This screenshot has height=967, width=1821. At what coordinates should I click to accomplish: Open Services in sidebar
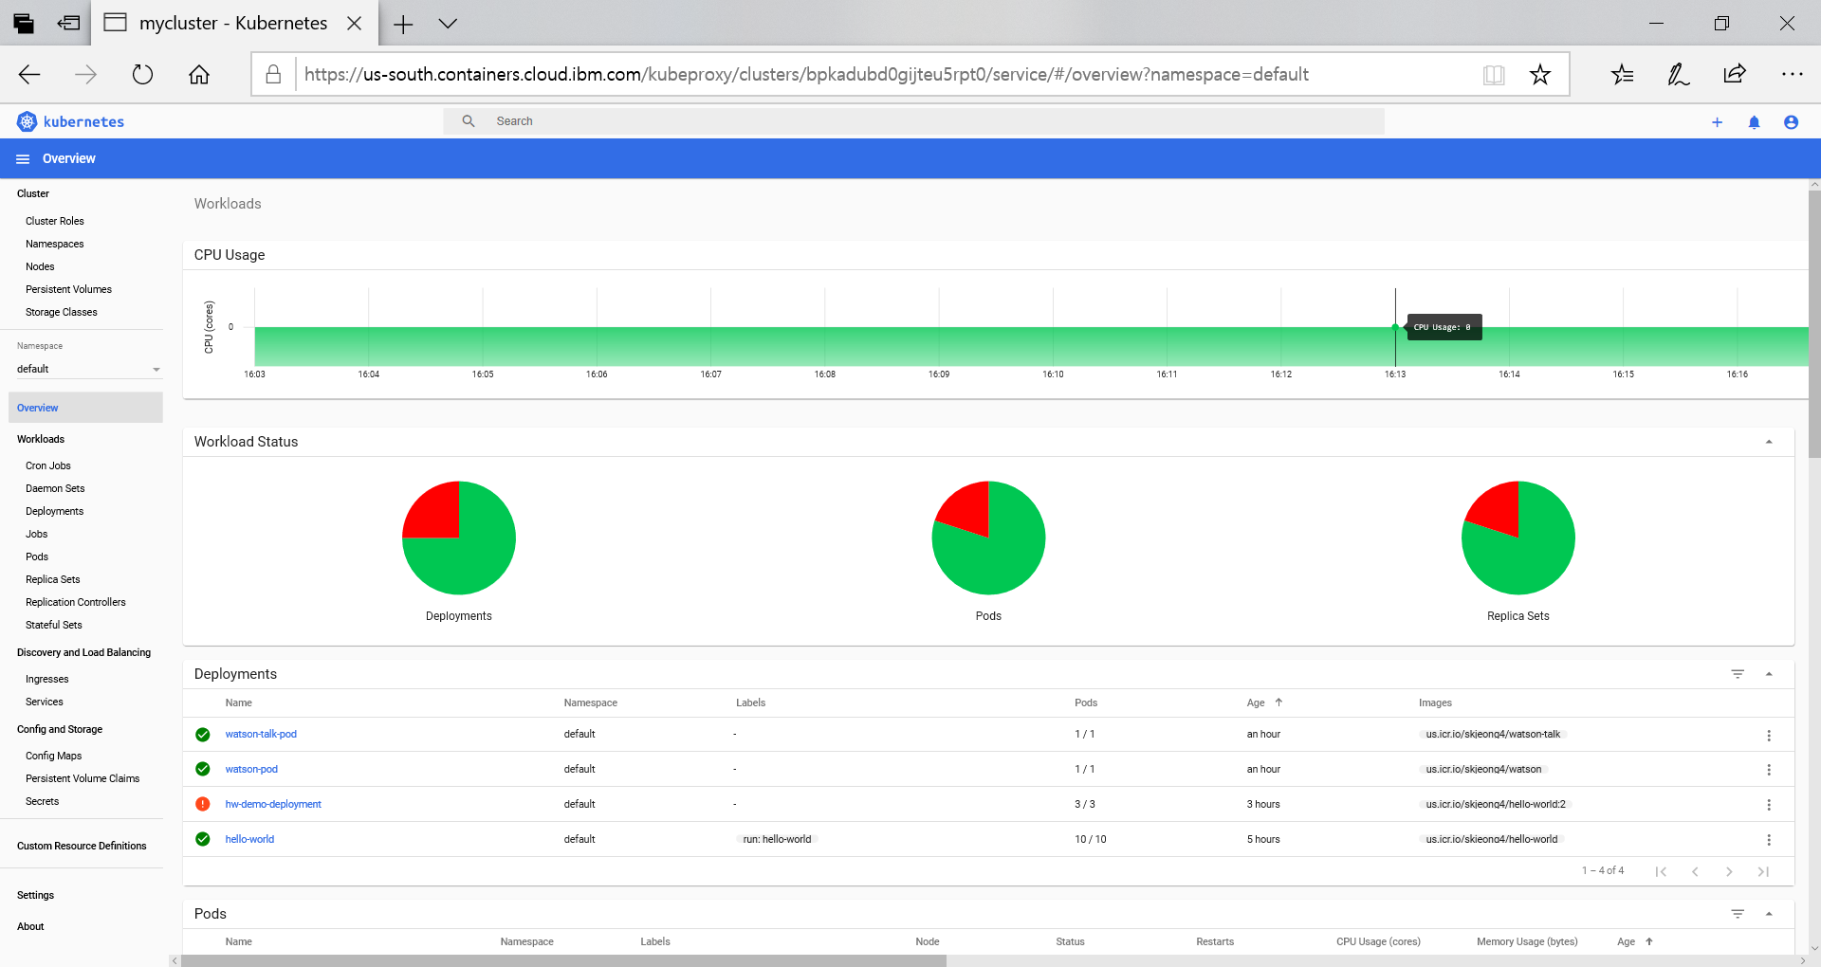pyautogui.click(x=45, y=702)
